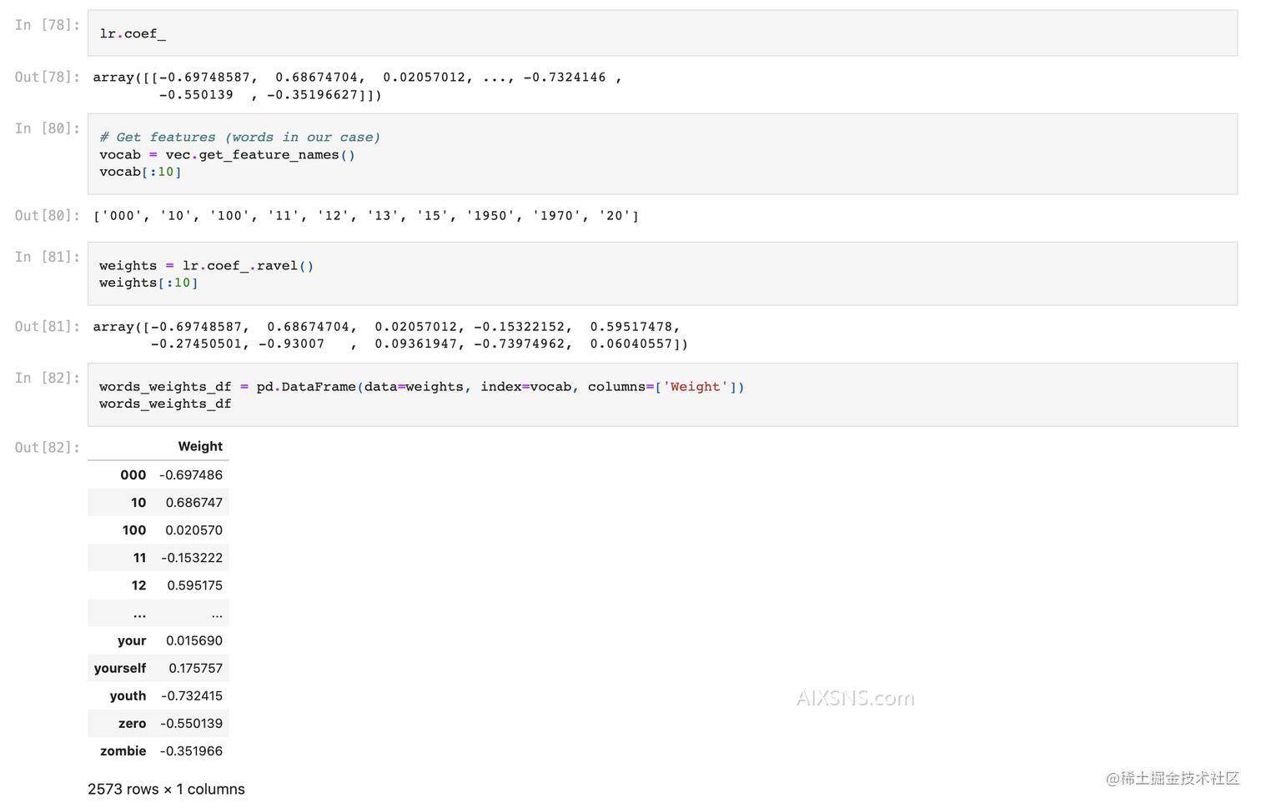Click the 'youth' row in DataFrame
The image size is (1261, 808).
(158, 695)
